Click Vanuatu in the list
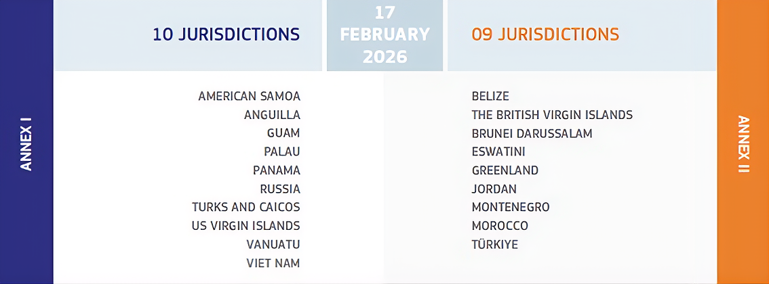This screenshot has width=769, height=284. click(x=273, y=244)
